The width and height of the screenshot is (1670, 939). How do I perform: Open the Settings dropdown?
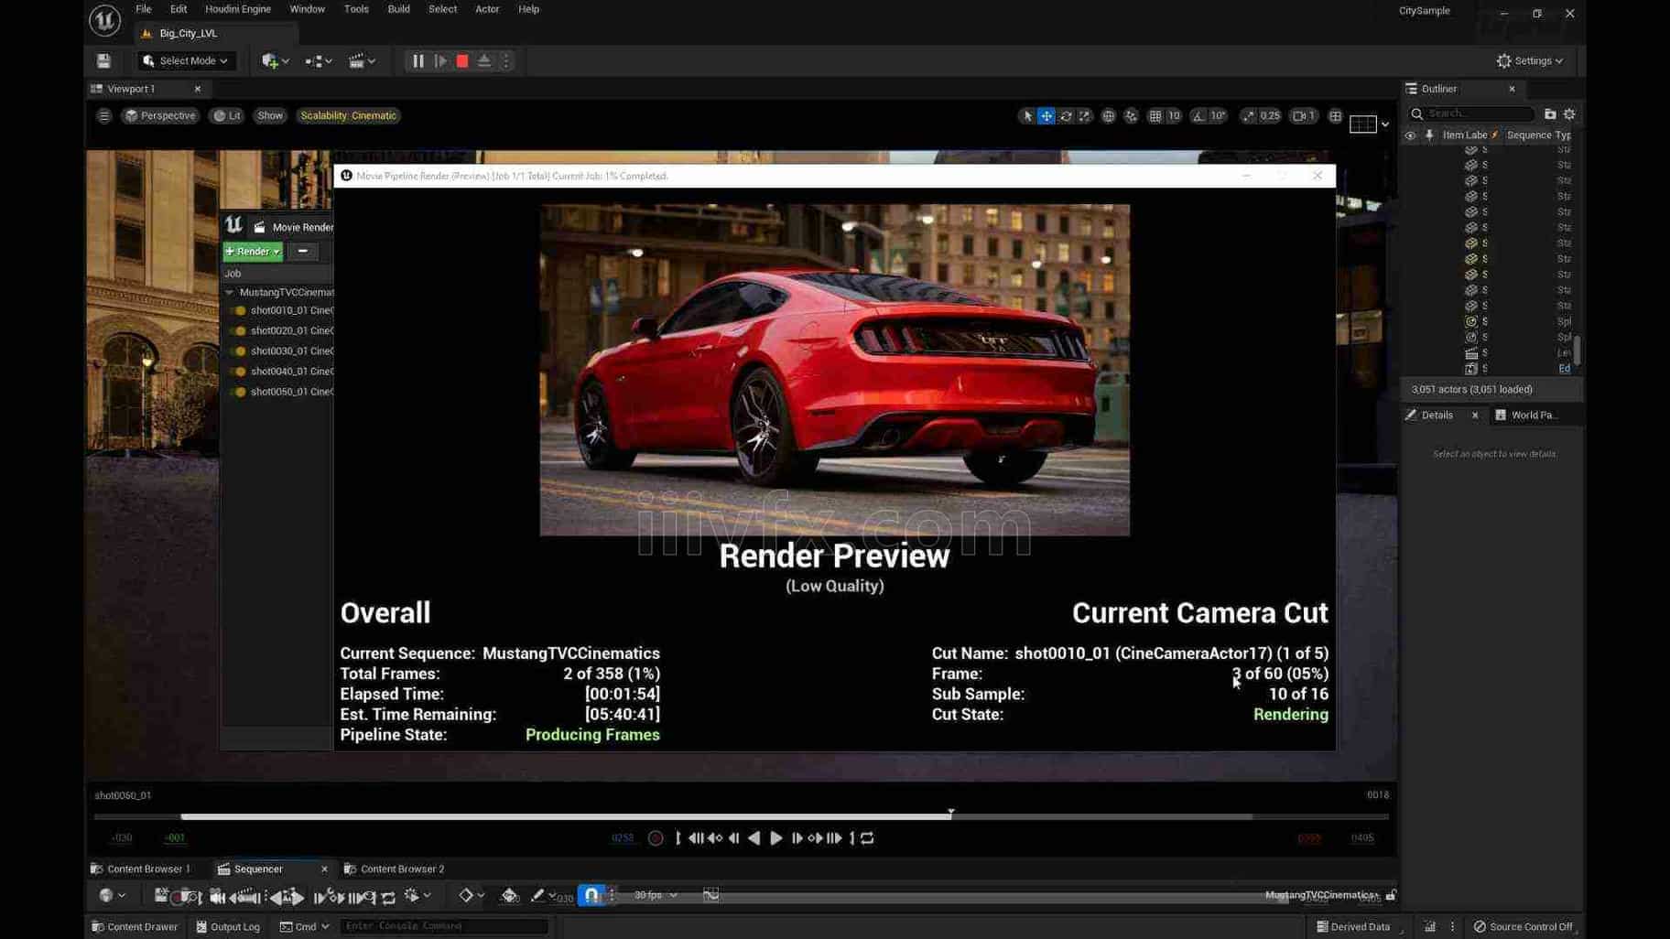coord(1529,61)
